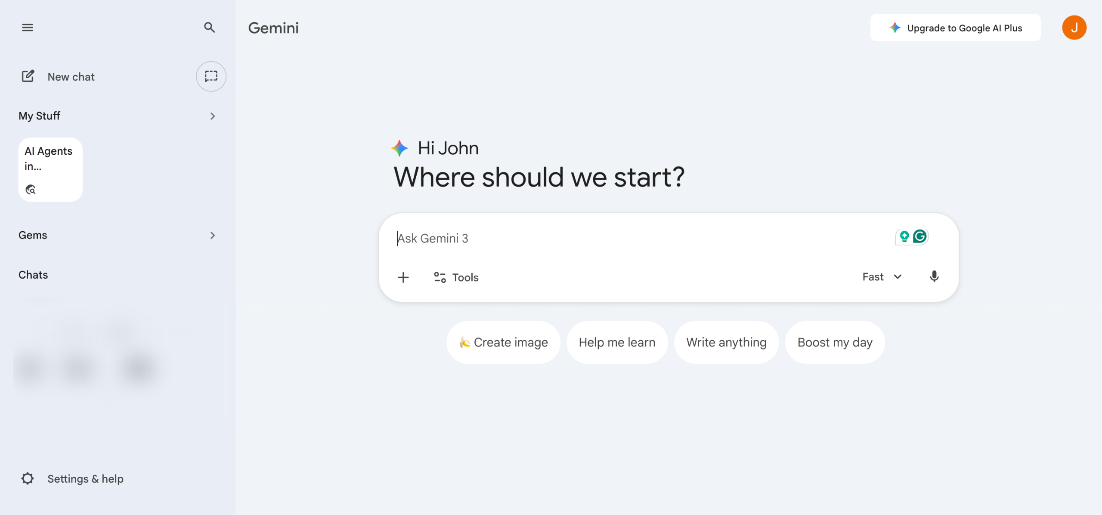The width and height of the screenshot is (1102, 515).
Task: Click Upgrade to Google AI Plus button
Action: [955, 28]
